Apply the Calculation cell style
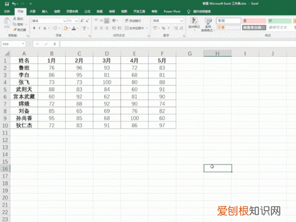 click(229, 27)
